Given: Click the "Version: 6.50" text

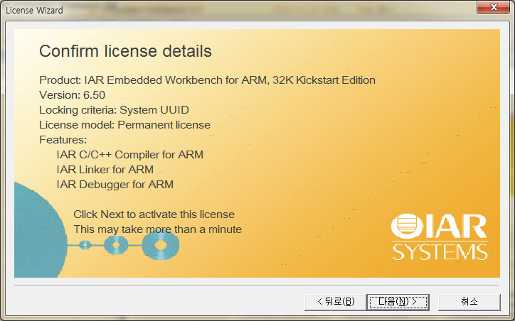Looking at the screenshot, I should pos(73,95).
